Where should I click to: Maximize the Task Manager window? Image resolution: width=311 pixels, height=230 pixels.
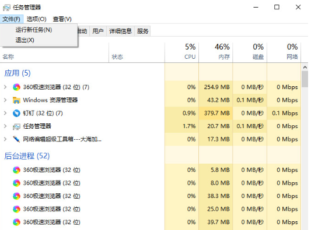click(x=277, y=8)
